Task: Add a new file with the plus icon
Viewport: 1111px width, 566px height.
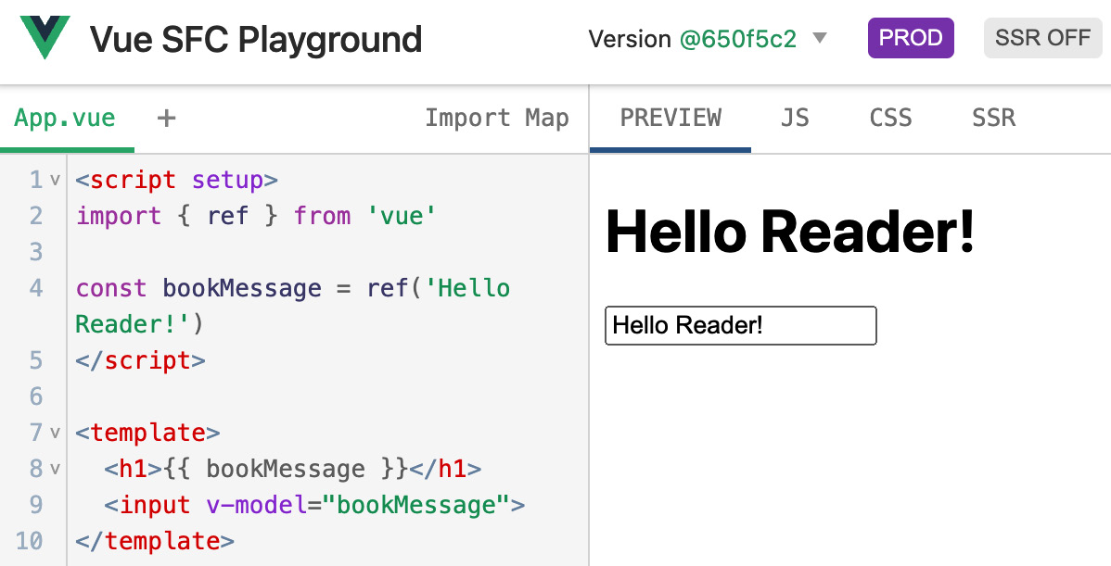Action: click(165, 118)
